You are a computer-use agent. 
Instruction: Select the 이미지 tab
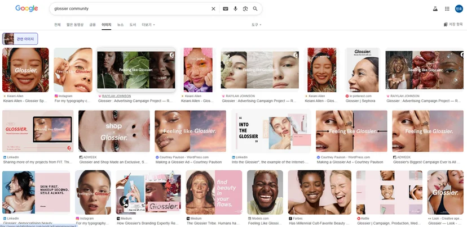tap(107, 25)
